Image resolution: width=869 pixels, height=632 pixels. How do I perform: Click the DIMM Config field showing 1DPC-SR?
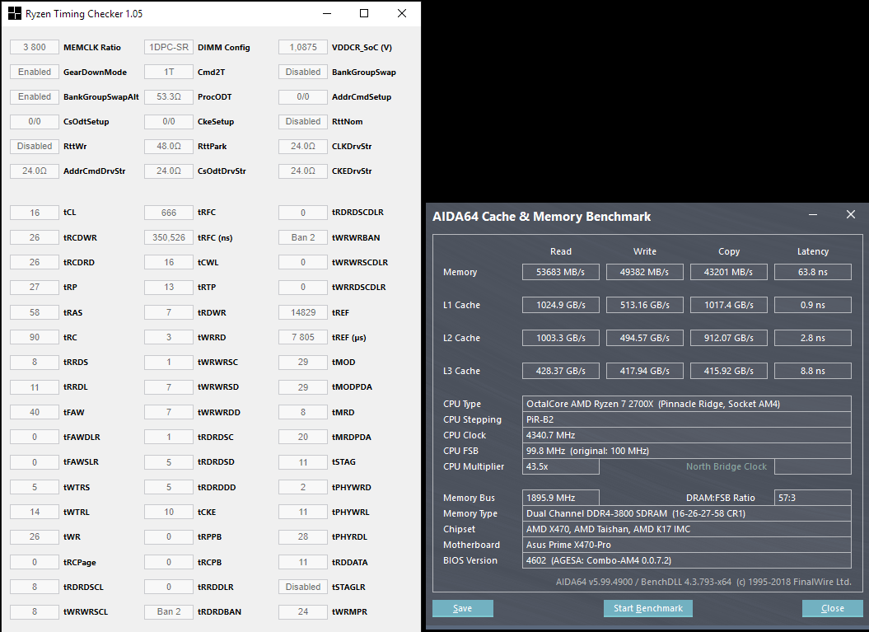pos(169,47)
